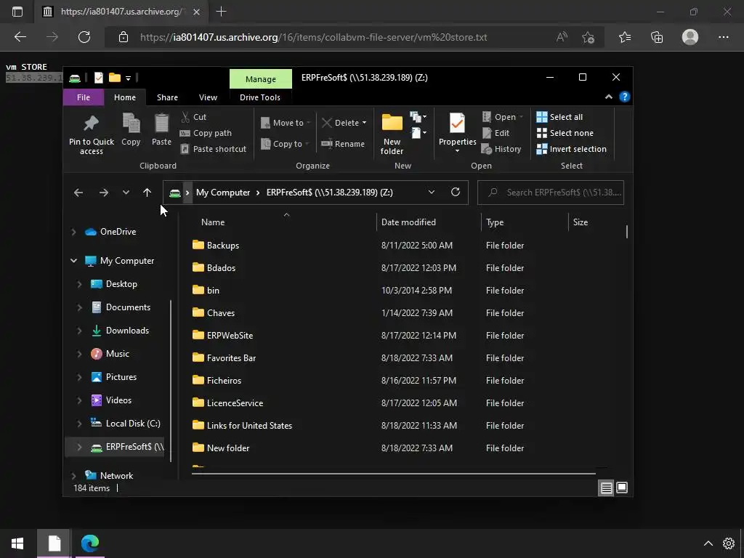Pin folder to Quick access

click(x=91, y=134)
